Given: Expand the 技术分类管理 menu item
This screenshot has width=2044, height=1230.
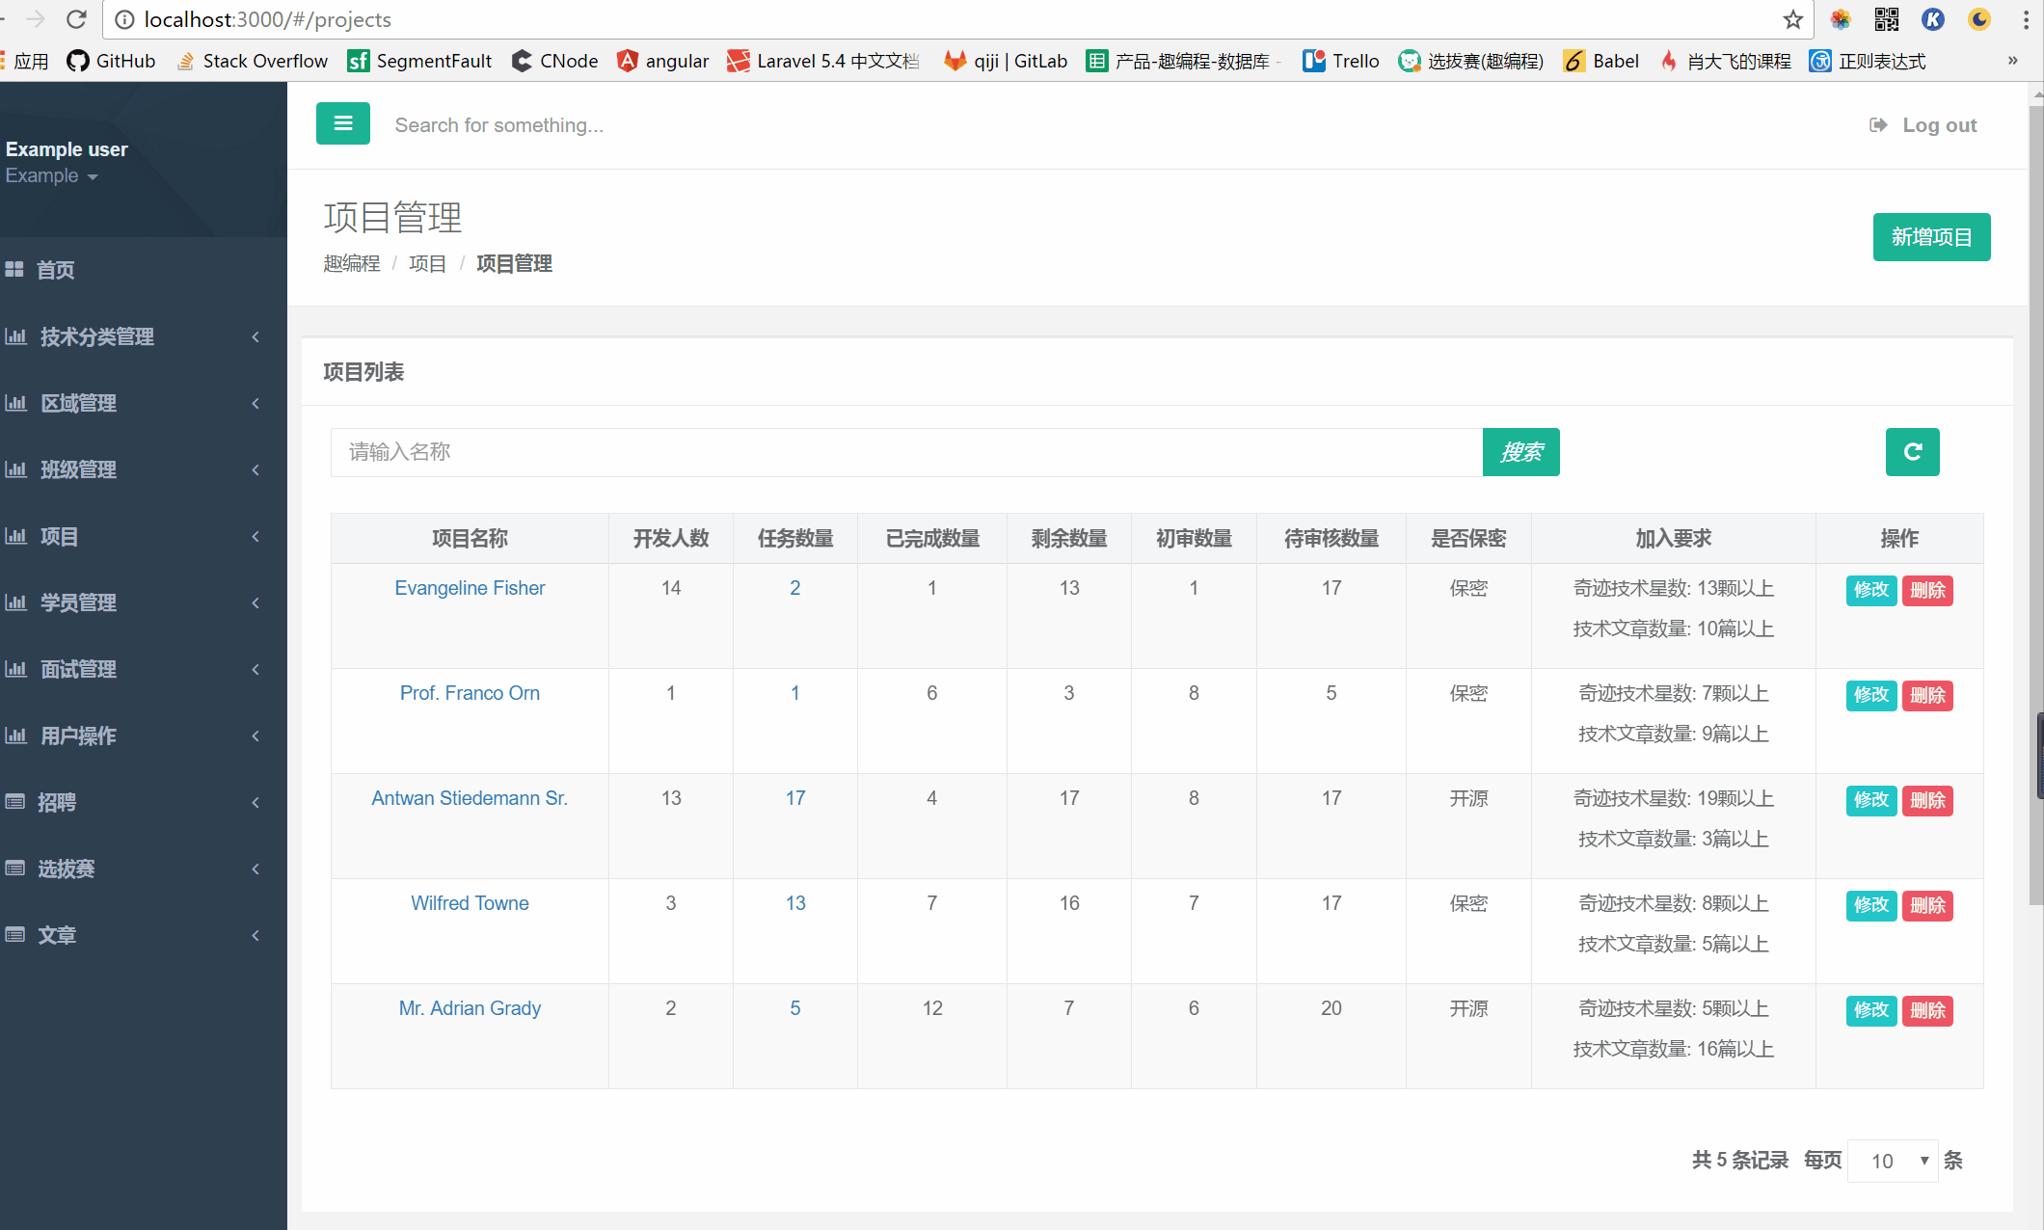Looking at the screenshot, I should (140, 335).
